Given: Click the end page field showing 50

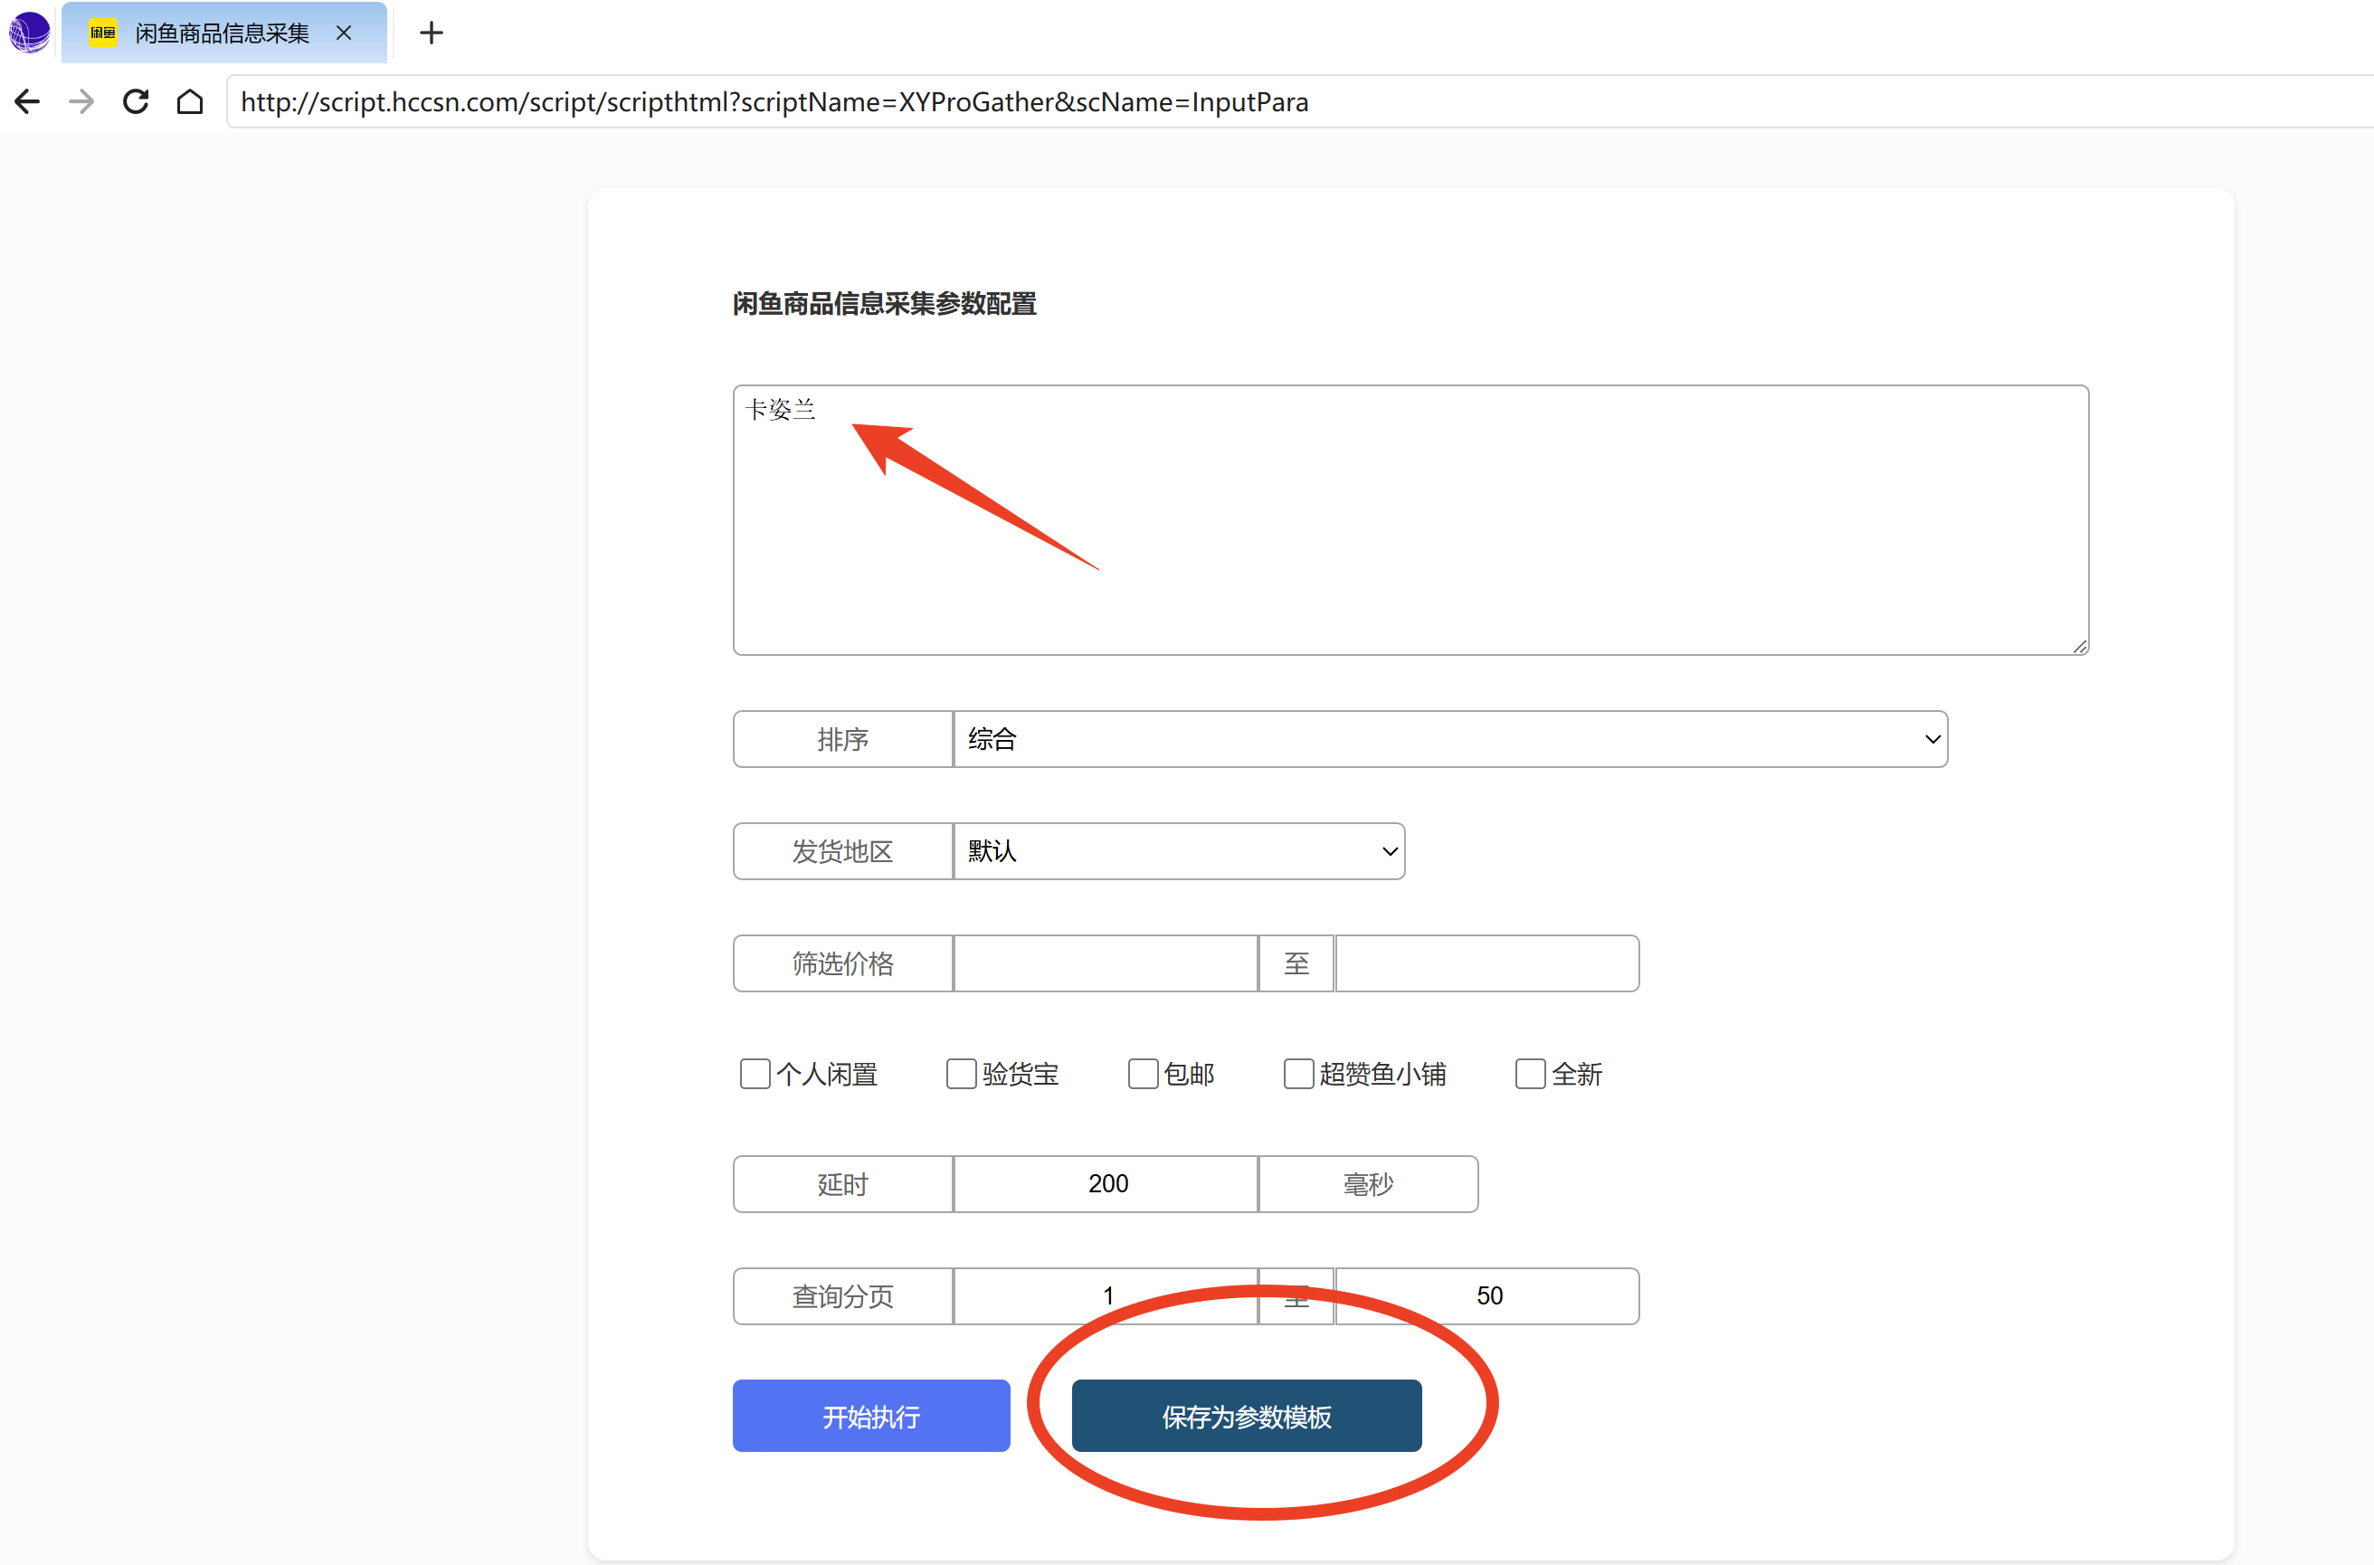Looking at the screenshot, I should click(1486, 1296).
